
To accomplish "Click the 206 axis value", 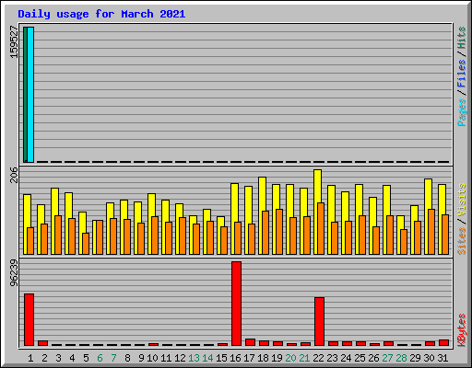I will click(x=14, y=175).
